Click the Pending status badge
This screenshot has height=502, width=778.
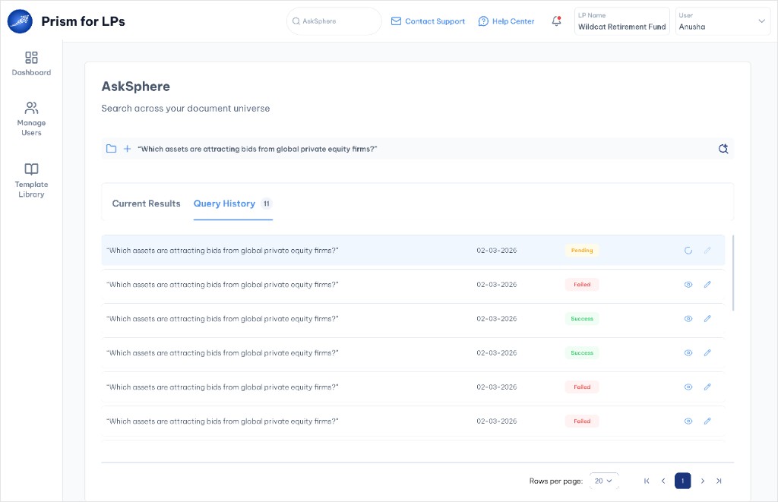pos(582,251)
